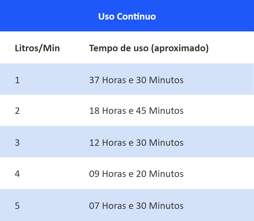Click the word Horas in the 4 L/min row

click(x=114, y=174)
